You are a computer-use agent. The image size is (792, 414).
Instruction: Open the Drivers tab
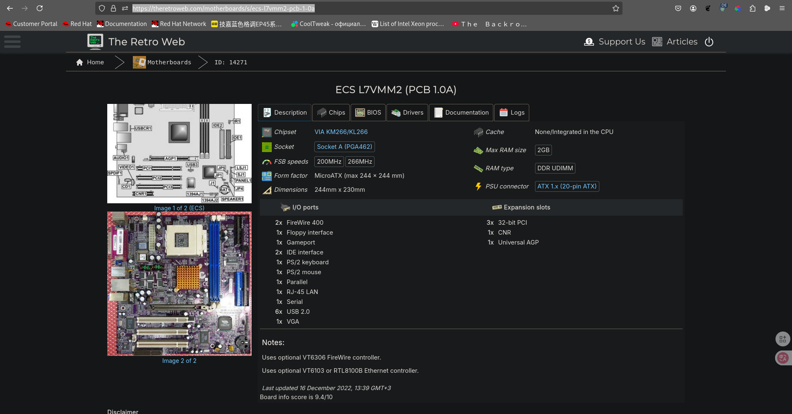click(408, 113)
